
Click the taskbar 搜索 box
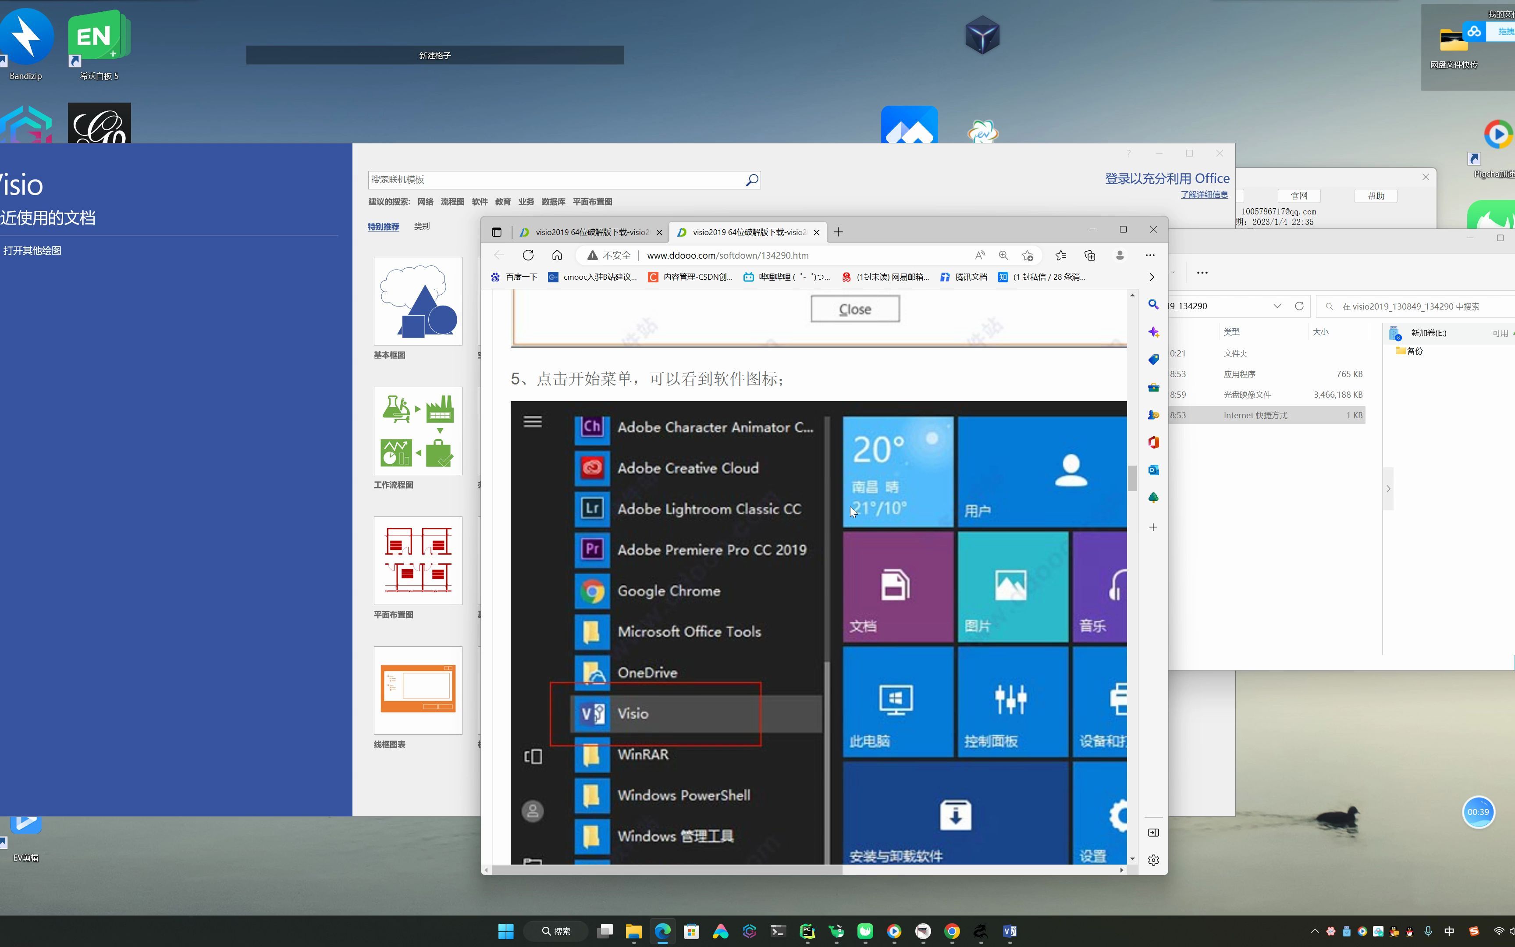(x=555, y=931)
